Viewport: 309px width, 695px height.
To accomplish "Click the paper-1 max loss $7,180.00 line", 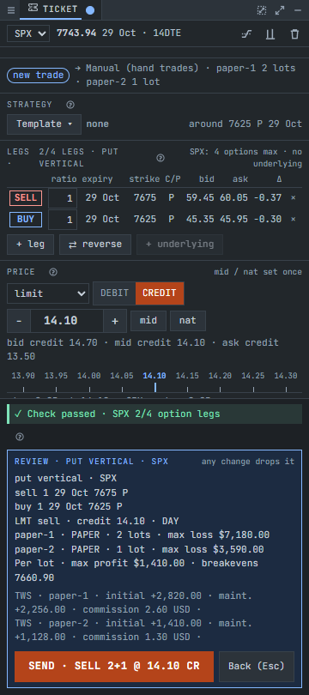I will (142, 535).
